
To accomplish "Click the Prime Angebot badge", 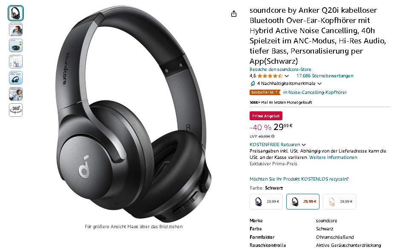I will tap(266, 116).
